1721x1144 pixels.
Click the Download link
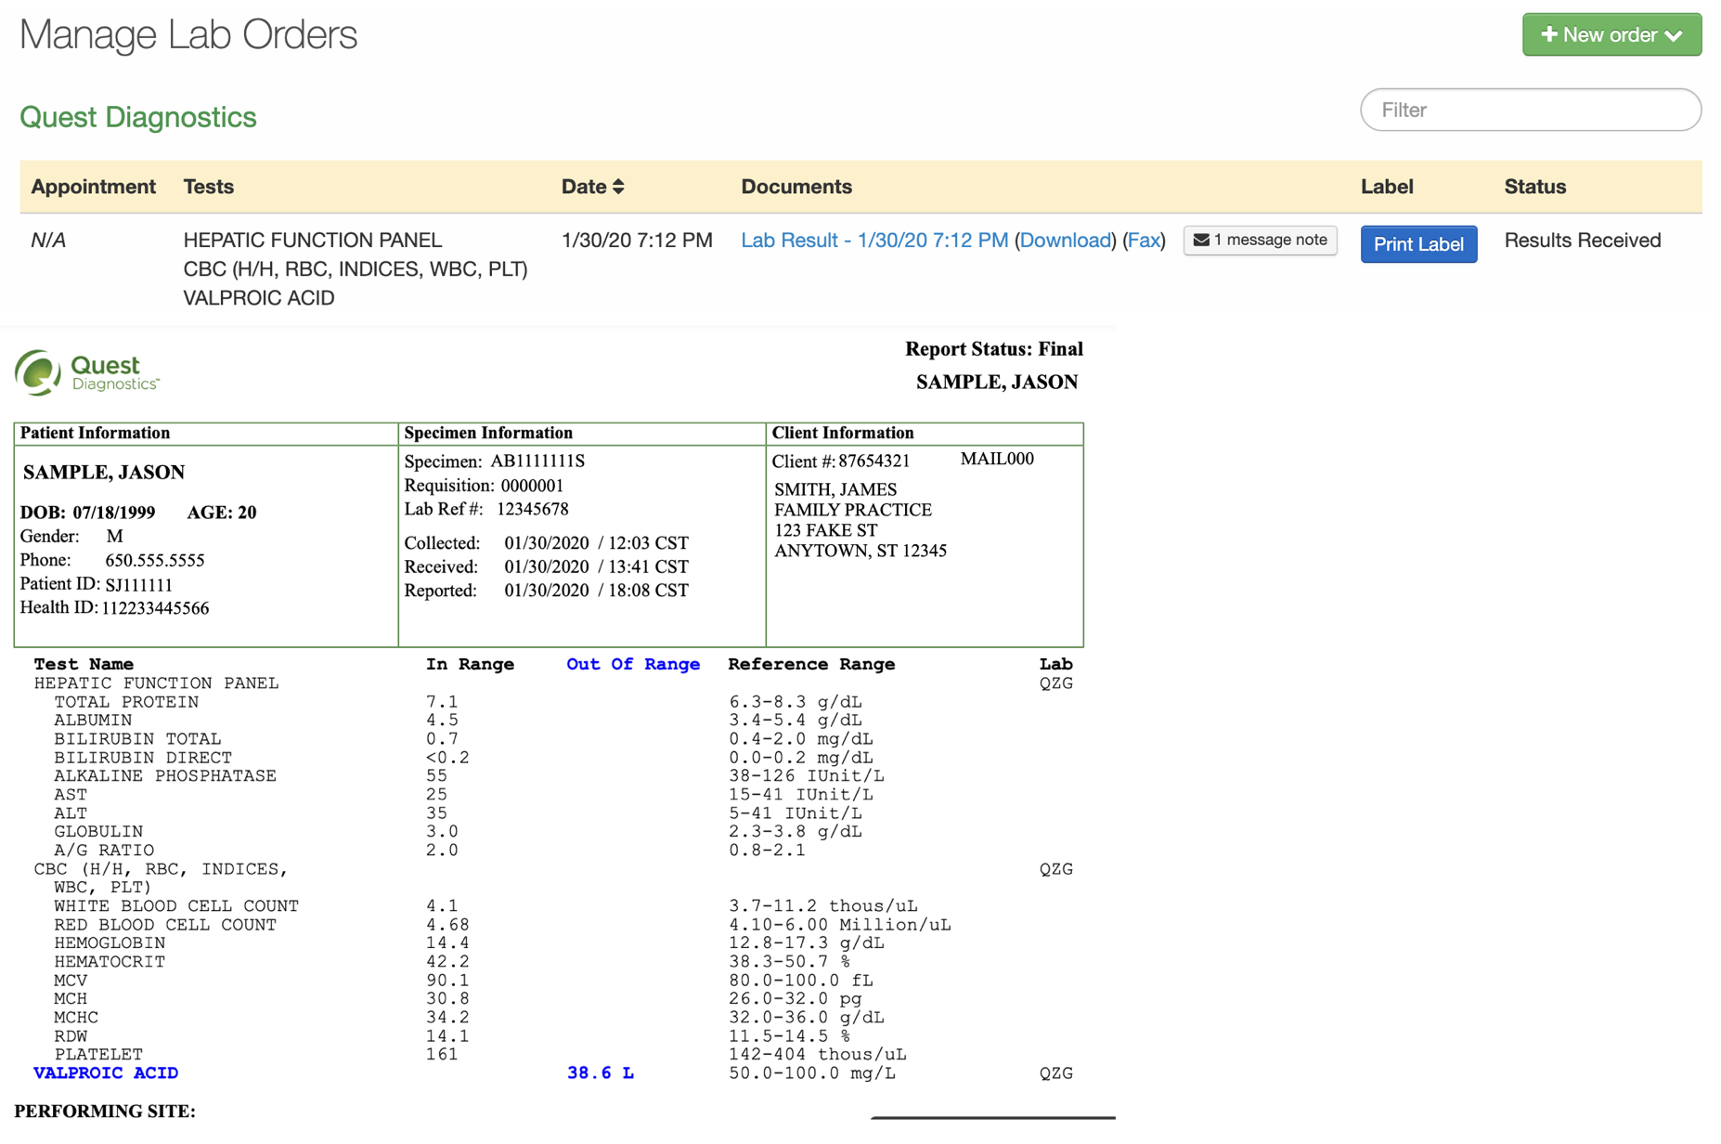[1065, 240]
